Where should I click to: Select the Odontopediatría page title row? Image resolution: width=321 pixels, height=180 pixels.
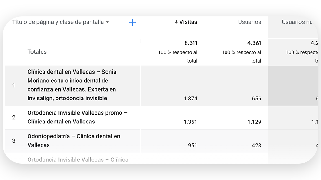[74, 141]
